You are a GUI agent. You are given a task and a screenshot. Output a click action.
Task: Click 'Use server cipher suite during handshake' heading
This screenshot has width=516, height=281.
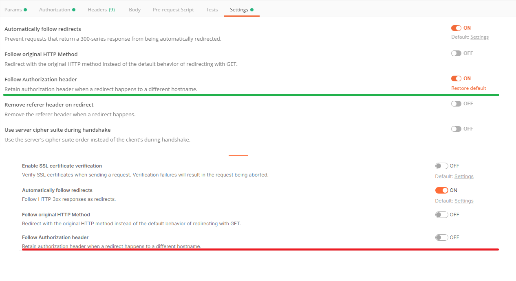pos(57,130)
